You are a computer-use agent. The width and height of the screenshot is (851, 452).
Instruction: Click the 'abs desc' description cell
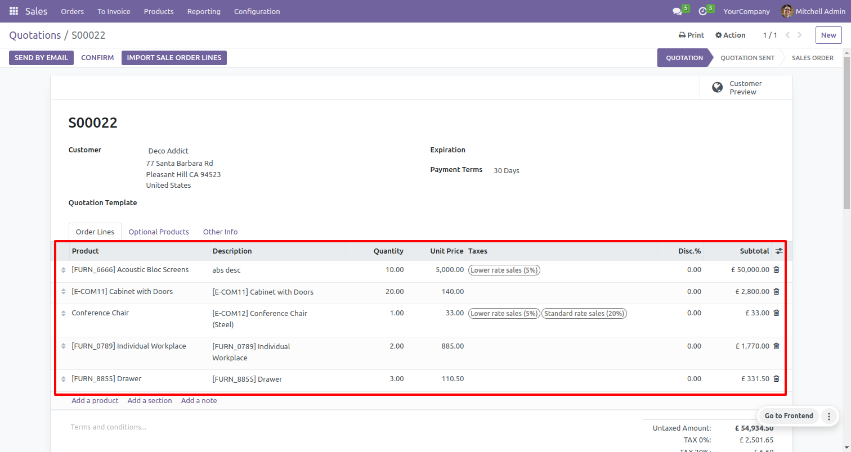278,270
